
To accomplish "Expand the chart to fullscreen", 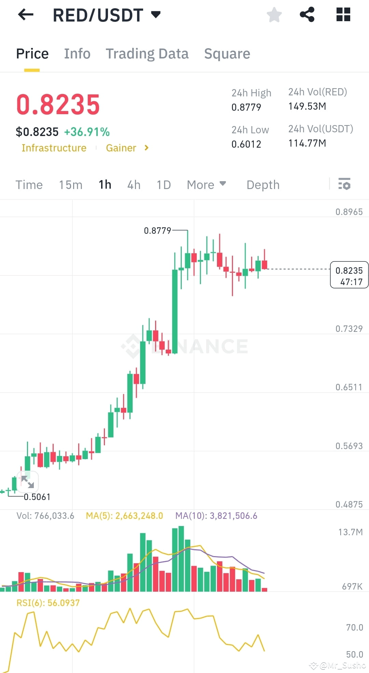I will pyautogui.click(x=27, y=482).
